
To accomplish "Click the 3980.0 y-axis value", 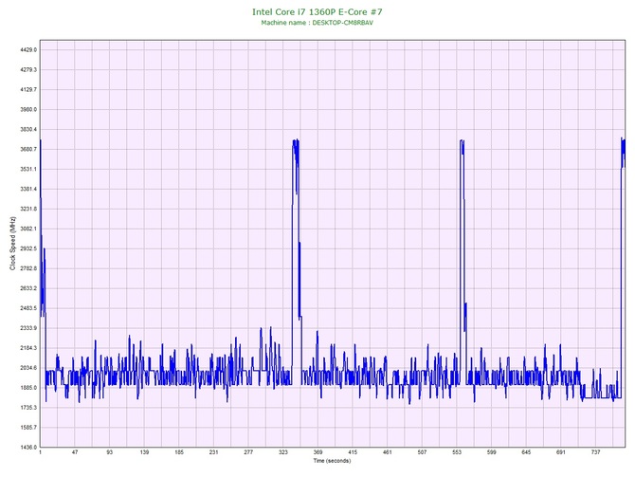I will [28, 109].
